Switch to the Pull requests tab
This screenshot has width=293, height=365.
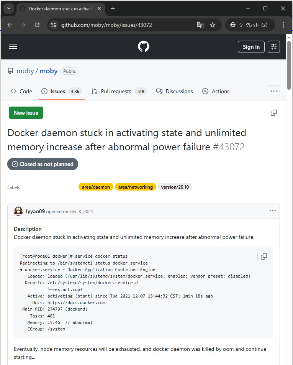[x=119, y=91]
